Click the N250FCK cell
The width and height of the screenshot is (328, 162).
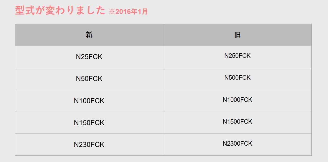pos(237,57)
